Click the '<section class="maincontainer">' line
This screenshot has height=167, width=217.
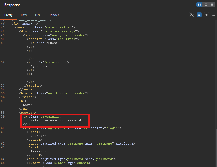click(x=45, y=27)
